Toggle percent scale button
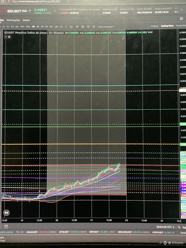Screen dimensions: 186x248 click(x=179, y=227)
